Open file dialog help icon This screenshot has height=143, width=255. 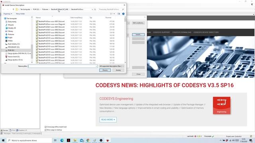[123, 14]
